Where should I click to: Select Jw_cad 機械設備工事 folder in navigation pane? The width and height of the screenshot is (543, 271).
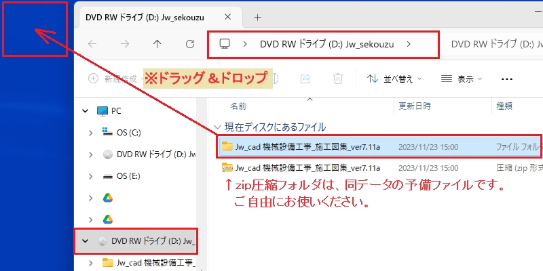point(149,262)
